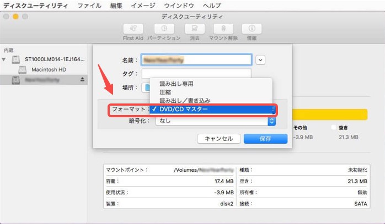Viewport: 385px width, 224px height.
Task: Click the マウント解除 (Unmount) icon
Action: coord(223,29)
